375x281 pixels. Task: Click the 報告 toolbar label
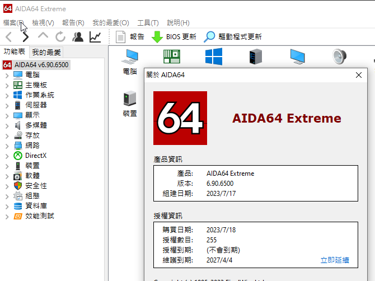pos(137,37)
